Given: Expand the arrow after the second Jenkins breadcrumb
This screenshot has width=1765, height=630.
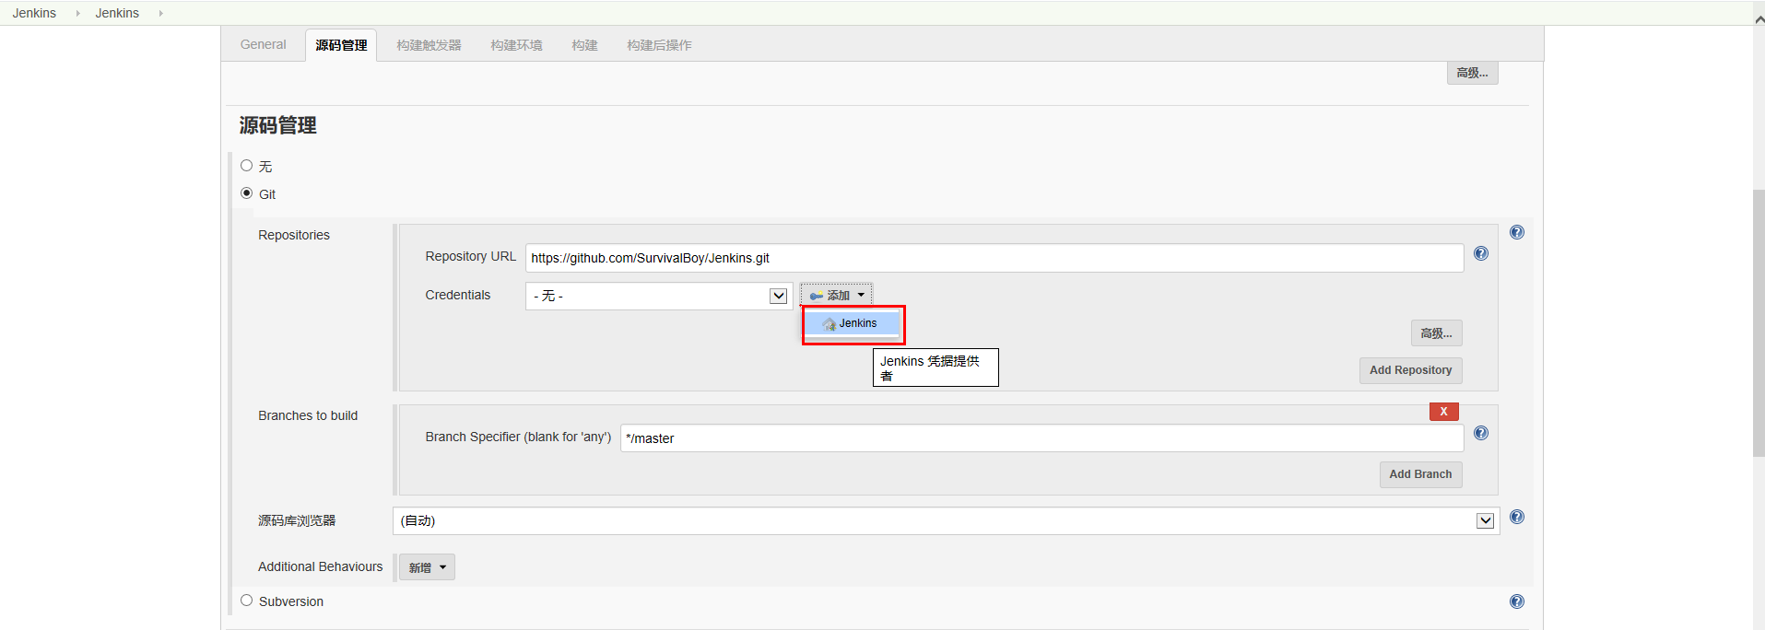Looking at the screenshot, I should [x=160, y=13].
